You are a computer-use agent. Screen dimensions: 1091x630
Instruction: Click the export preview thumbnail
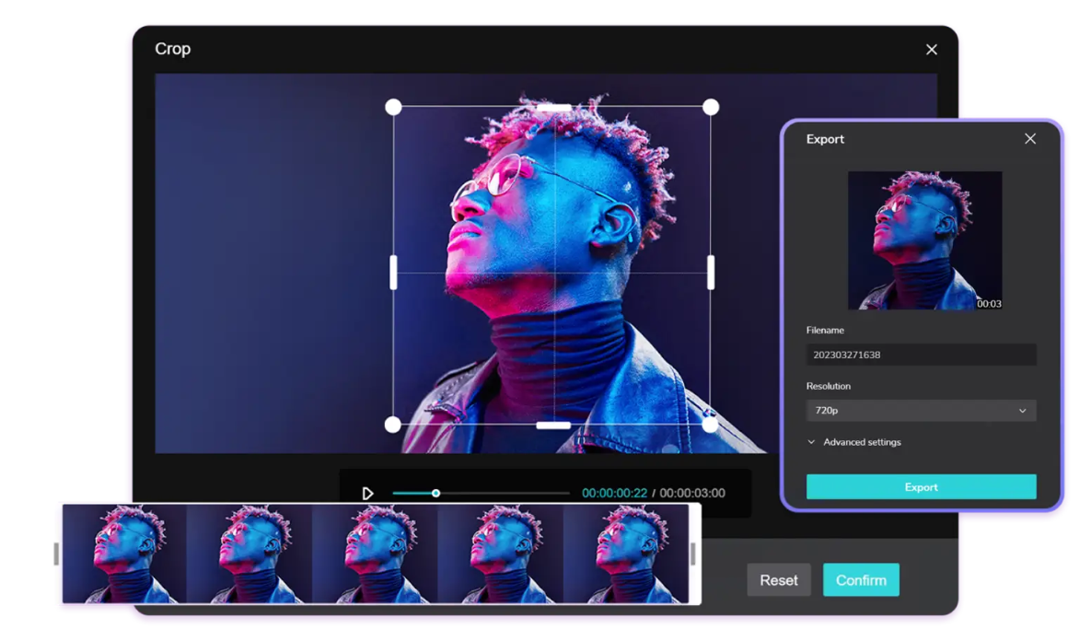pos(924,240)
